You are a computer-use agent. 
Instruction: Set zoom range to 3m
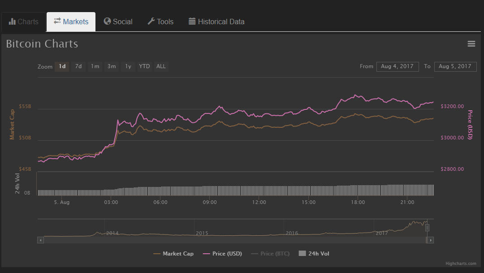[x=112, y=66]
